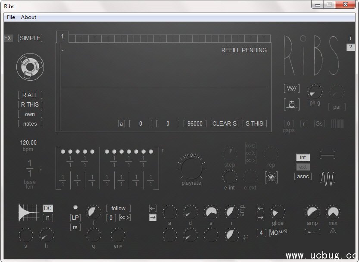The image size is (359, 262).
Task: Click the particle scatter starburst icon
Action: [272, 177]
